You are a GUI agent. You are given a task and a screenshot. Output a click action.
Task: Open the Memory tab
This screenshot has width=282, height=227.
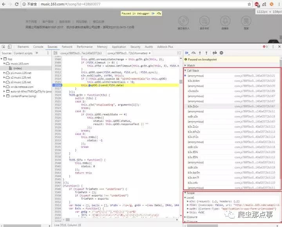point(102,46)
